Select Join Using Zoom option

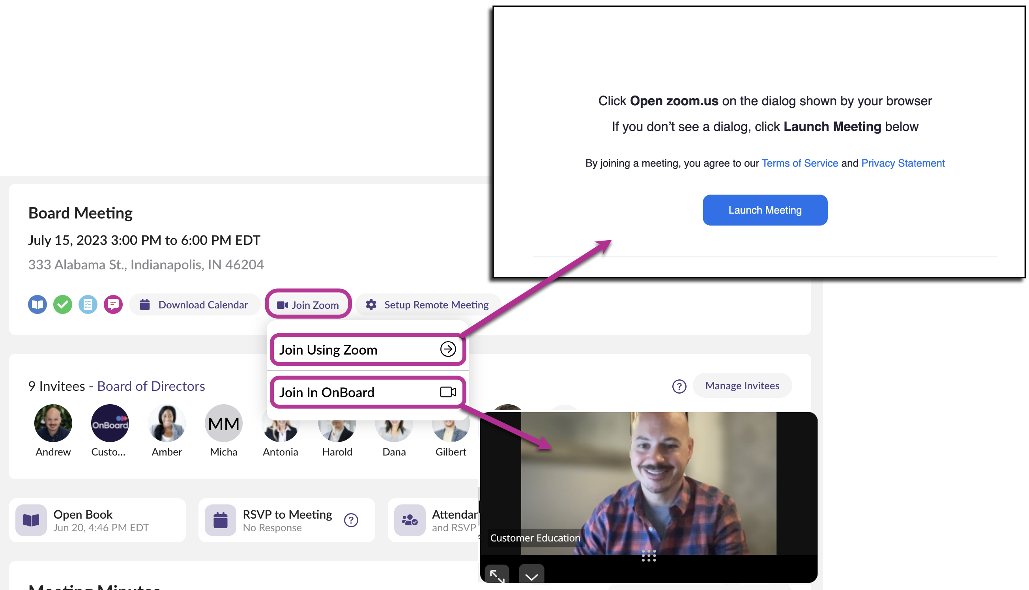point(368,349)
